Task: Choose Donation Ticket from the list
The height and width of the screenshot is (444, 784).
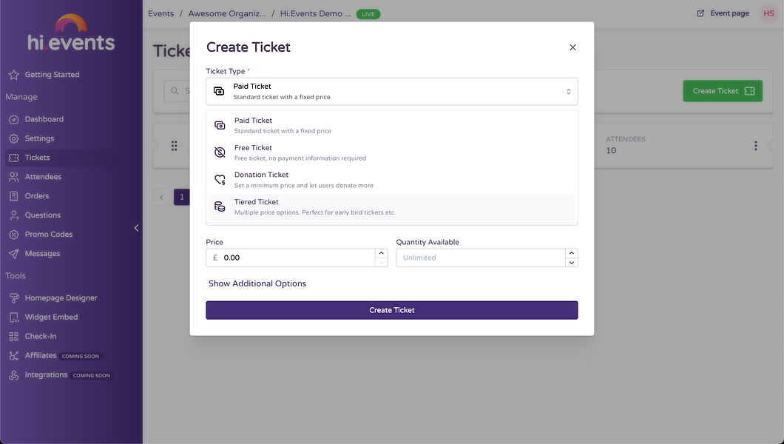Action: [392, 180]
